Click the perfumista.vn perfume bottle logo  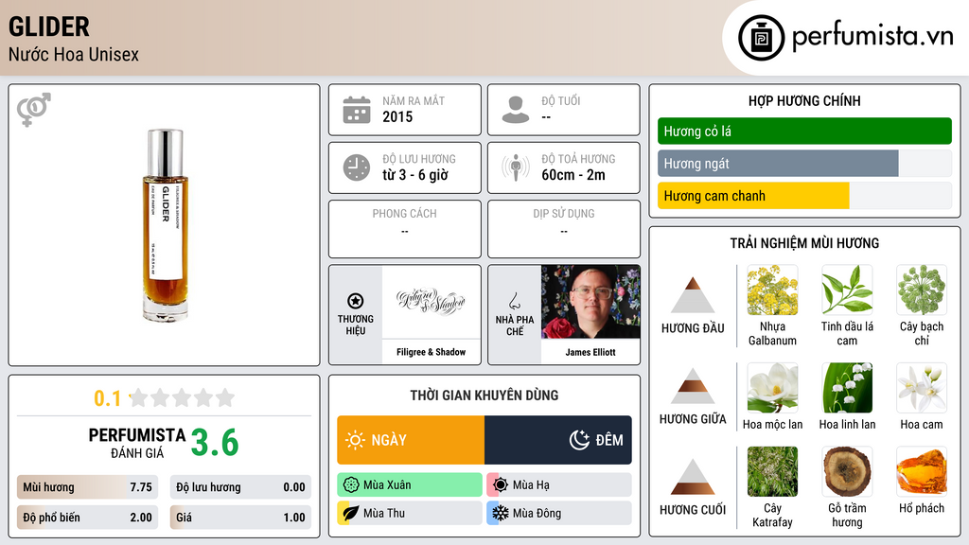coord(761,38)
